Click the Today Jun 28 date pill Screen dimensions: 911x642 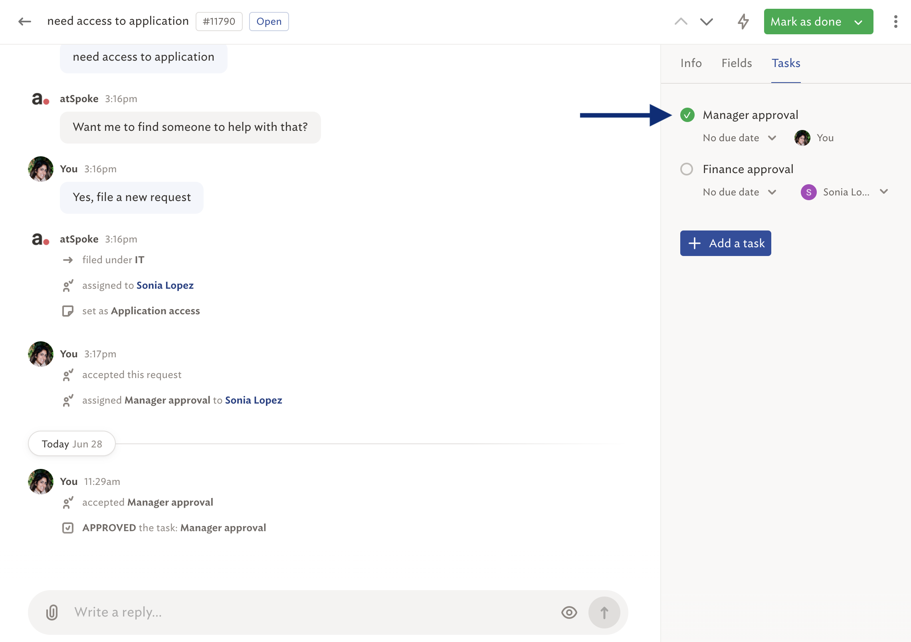pos(72,444)
